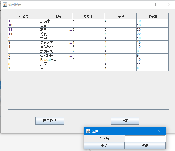Click the Java icon in 输出显示 title bar

tap(5, 5)
